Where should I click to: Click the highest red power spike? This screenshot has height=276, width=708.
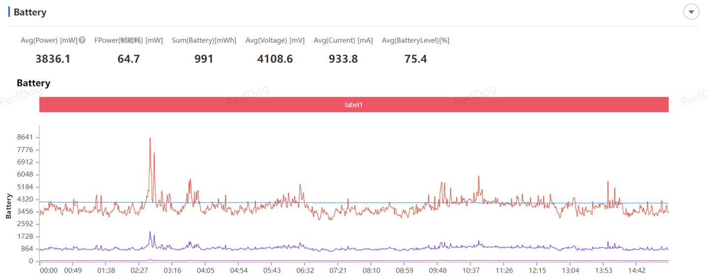[150, 139]
